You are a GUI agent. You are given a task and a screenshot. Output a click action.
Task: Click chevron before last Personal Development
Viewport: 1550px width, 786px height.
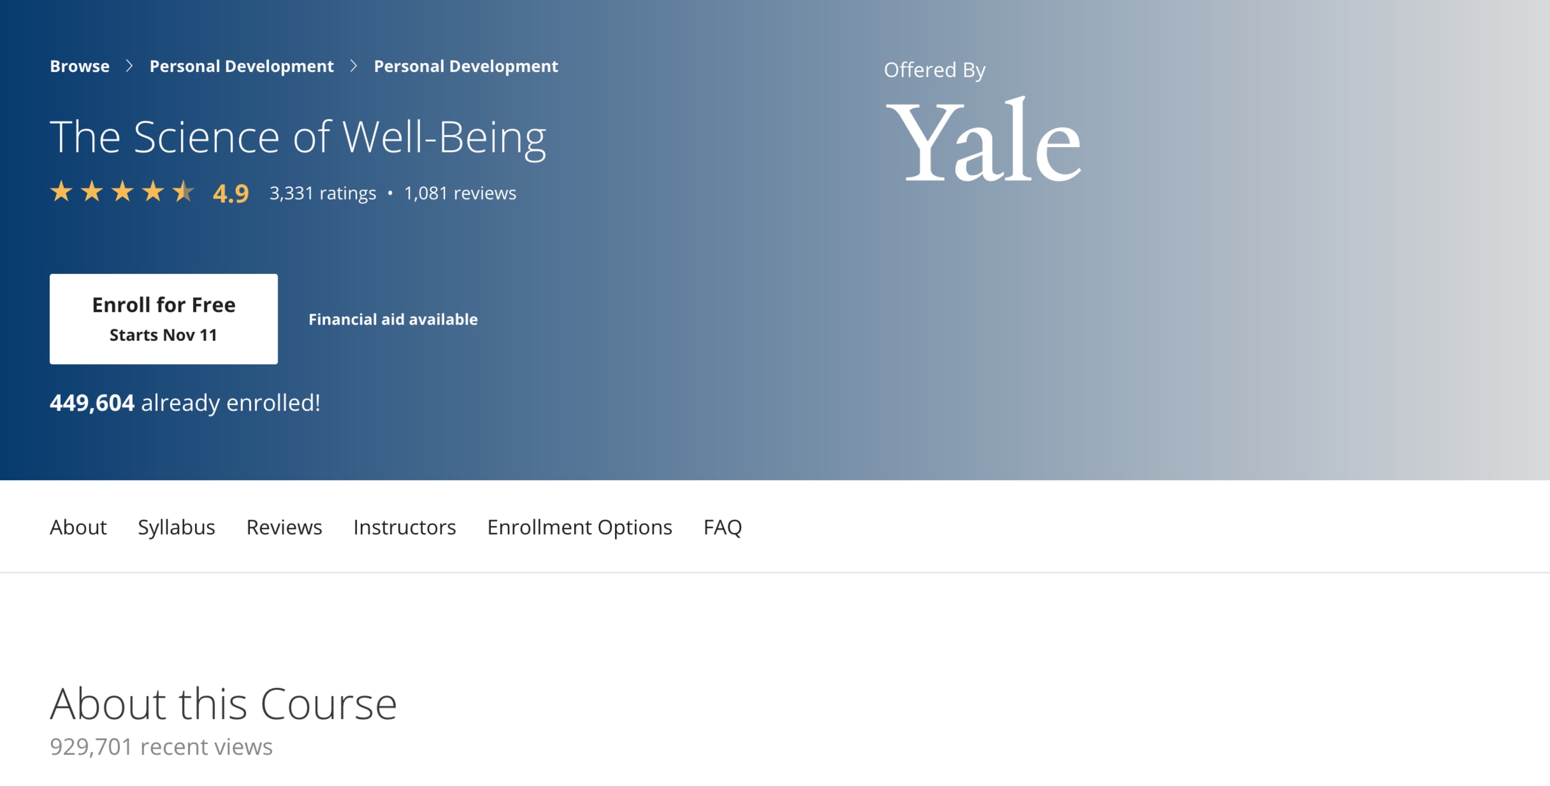(x=354, y=66)
